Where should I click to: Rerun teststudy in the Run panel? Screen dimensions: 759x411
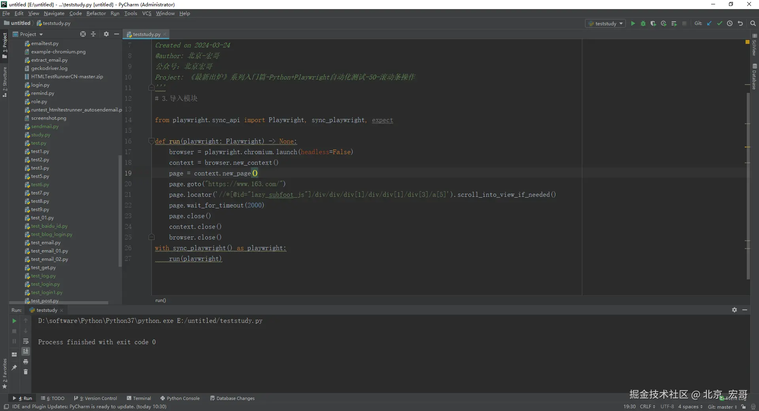(14, 321)
